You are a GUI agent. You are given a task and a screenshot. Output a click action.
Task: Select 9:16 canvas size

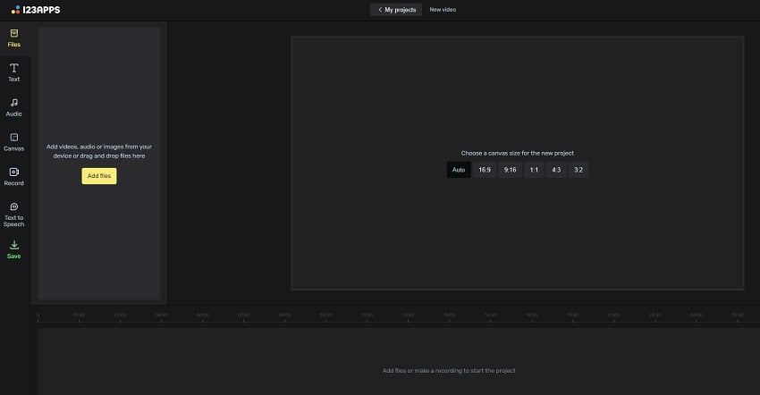click(x=510, y=170)
